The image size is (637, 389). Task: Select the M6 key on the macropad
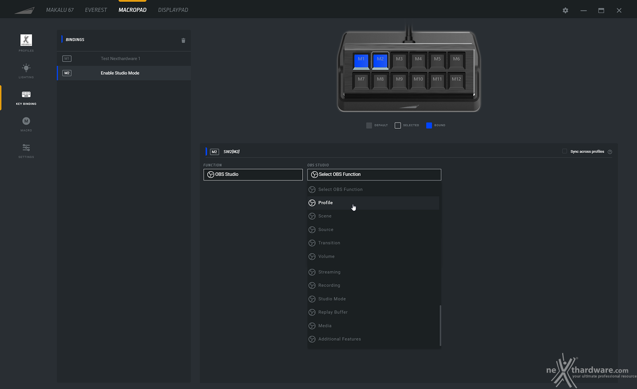point(456,61)
